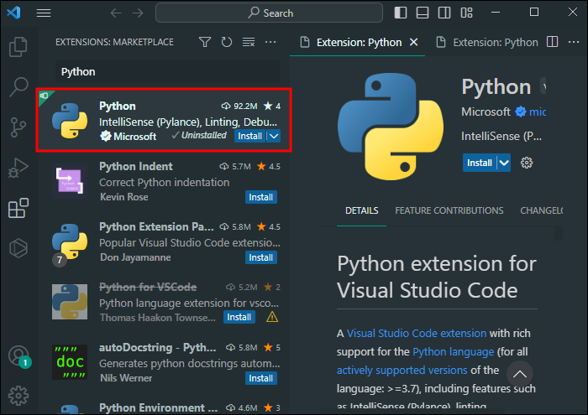Select the second Extension: Python editor tab
Viewport: 588px width, 415px height.
[496, 42]
